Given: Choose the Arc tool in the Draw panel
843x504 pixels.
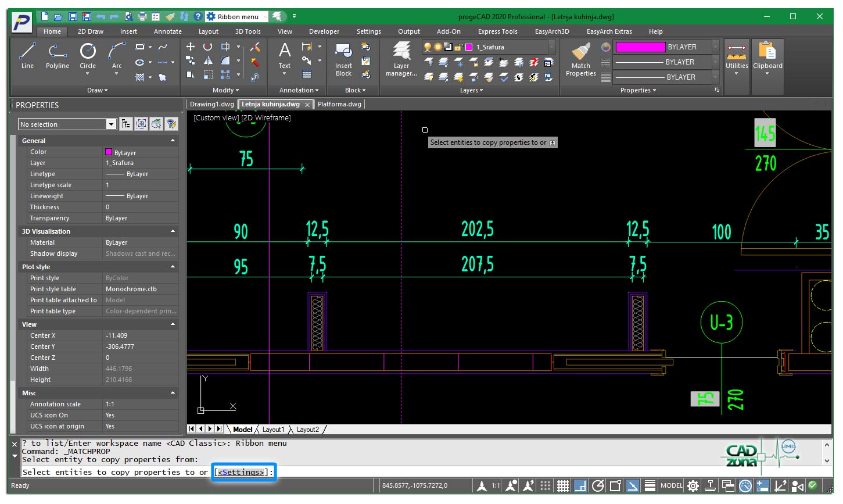Looking at the screenshot, I should point(117,56).
